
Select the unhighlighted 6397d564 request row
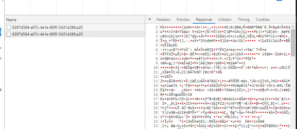pyautogui.click(x=75, y=28)
